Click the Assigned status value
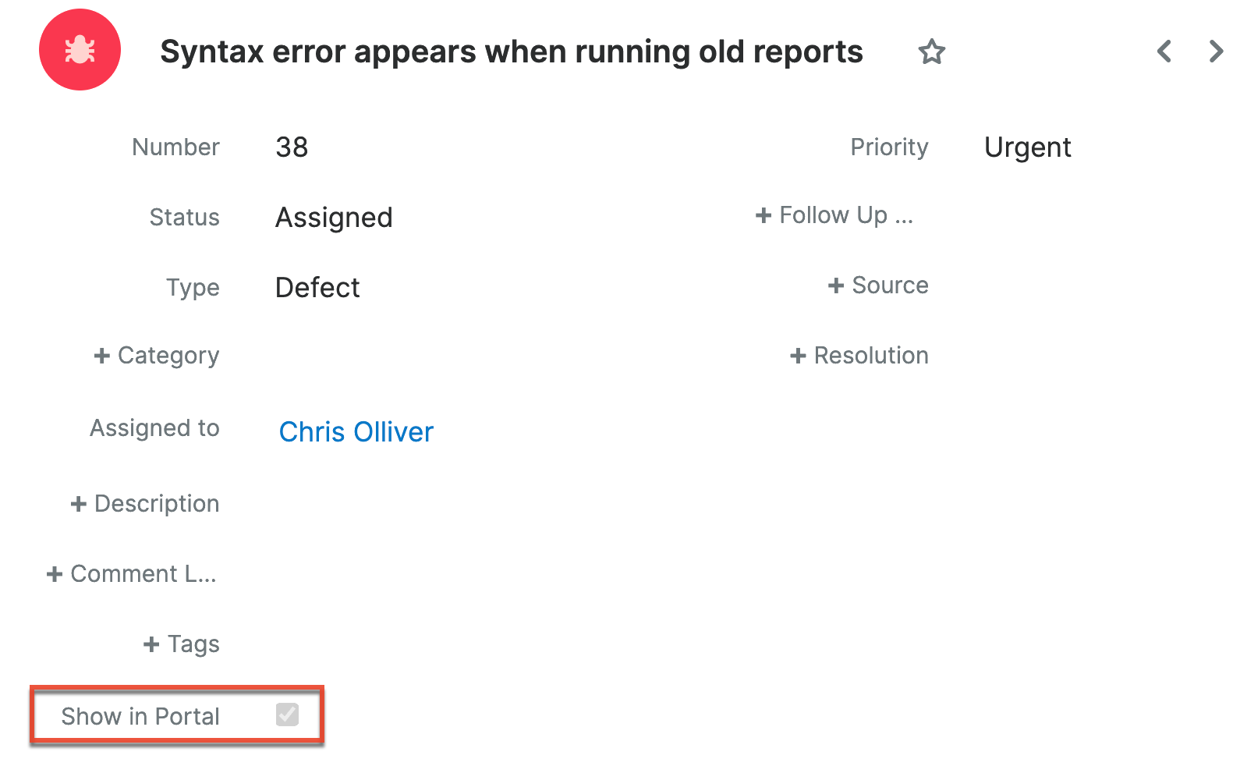Viewport: 1240px width, 766px height. (334, 218)
